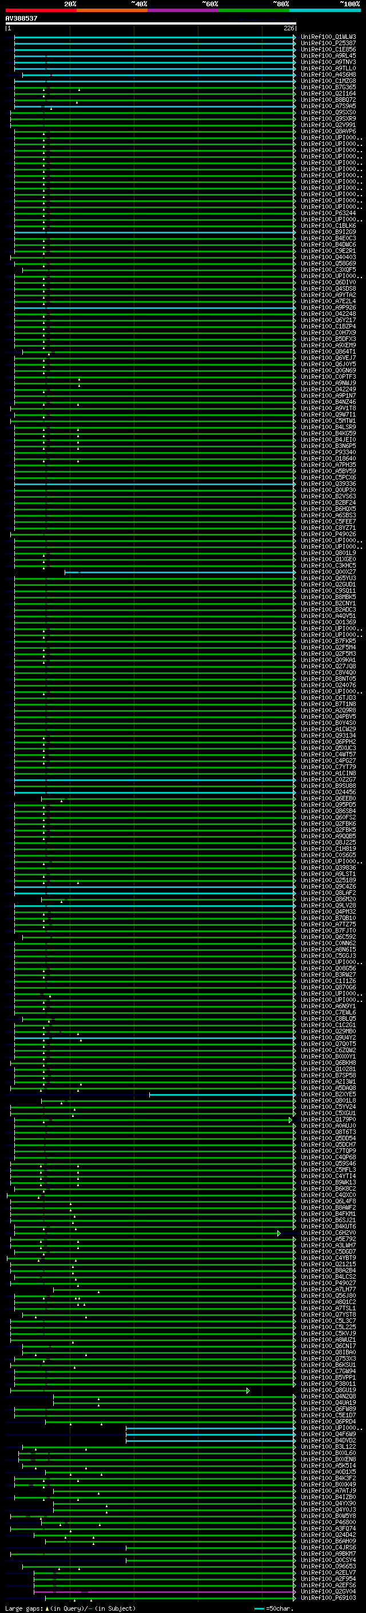The width and height of the screenshot is (366, 1613).
Task: Select label UniRef100_C1BLK6
Action: pos(328,225)
